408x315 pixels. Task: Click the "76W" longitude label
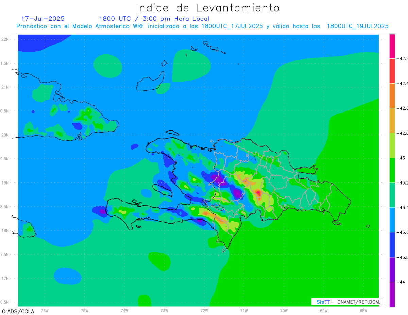[x=45, y=311]
